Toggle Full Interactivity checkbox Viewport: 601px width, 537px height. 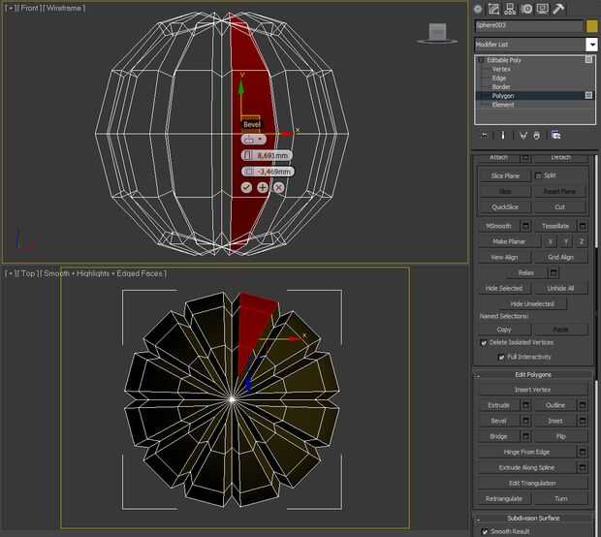point(501,357)
